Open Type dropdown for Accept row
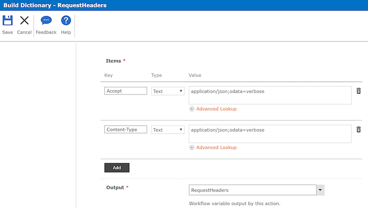Screen dimensions: 368x208 pyautogui.click(x=168, y=91)
